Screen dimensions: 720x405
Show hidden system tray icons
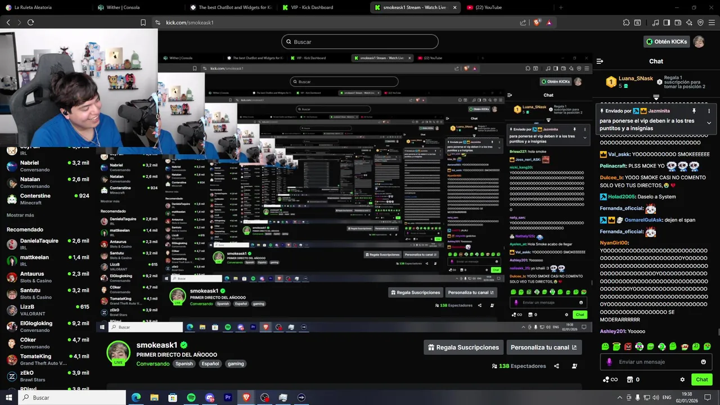[620, 398]
